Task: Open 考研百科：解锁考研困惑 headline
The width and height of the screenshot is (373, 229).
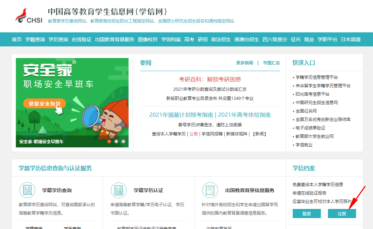Action: pyautogui.click(x=210, y=79)
